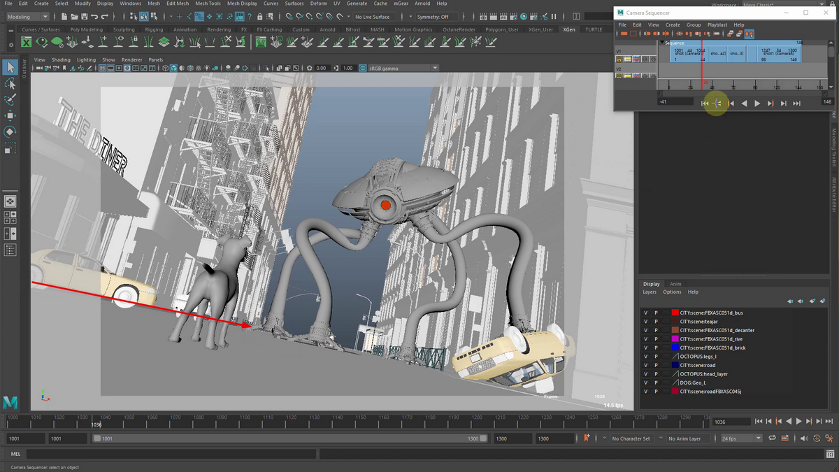The image size is (839, 472).
Task: Click create new layer icon in layer editor
Action: [812, 301]
